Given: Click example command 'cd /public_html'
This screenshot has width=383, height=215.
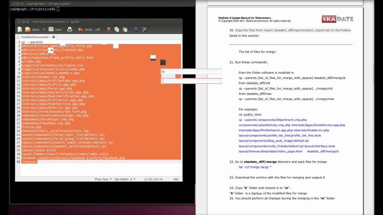Looking at the screenshot, I should [x=250, y=115].
